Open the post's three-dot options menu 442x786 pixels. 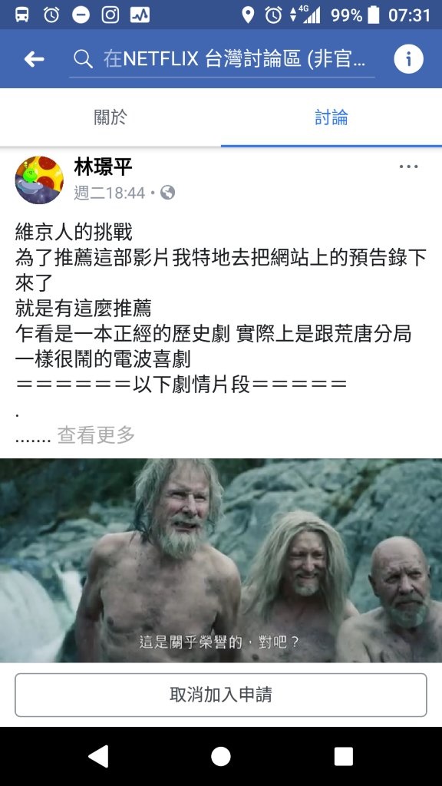coord(408,167)
